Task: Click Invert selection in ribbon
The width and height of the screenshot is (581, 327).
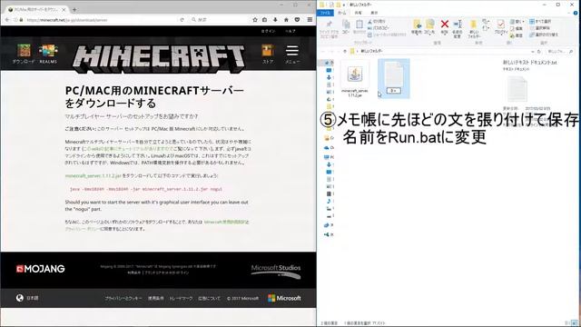Action: 544,35
